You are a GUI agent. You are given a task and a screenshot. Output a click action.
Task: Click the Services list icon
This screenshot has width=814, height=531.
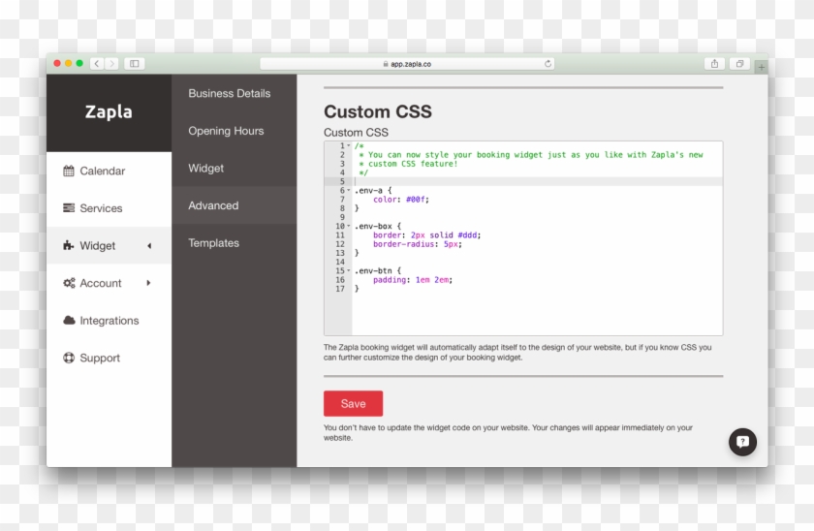pos(69,208)
